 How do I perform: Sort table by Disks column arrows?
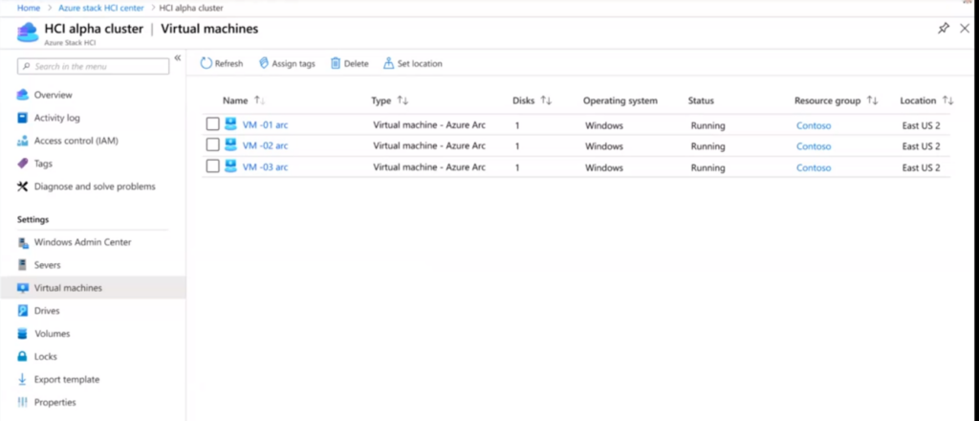point(546,100)
